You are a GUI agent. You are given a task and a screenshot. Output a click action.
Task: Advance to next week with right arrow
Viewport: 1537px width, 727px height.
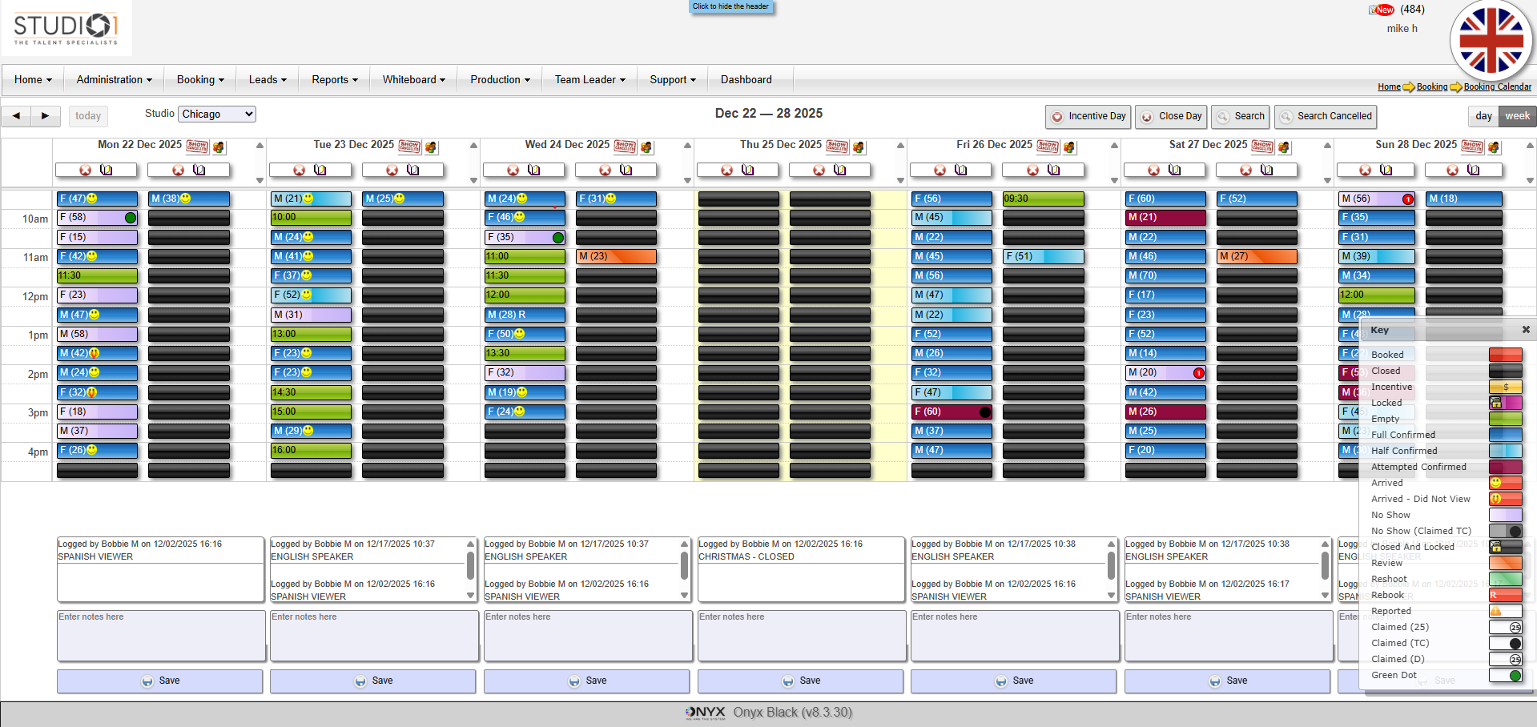46,116
